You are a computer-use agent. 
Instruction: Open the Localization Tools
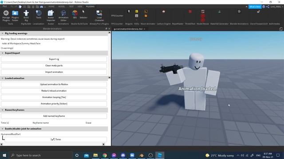tap(39, 15)
